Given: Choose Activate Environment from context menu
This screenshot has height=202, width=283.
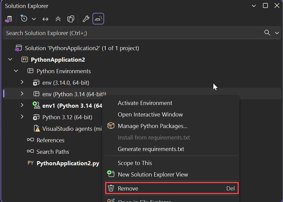Looking at the screenshot, I should tap(145, 103).
